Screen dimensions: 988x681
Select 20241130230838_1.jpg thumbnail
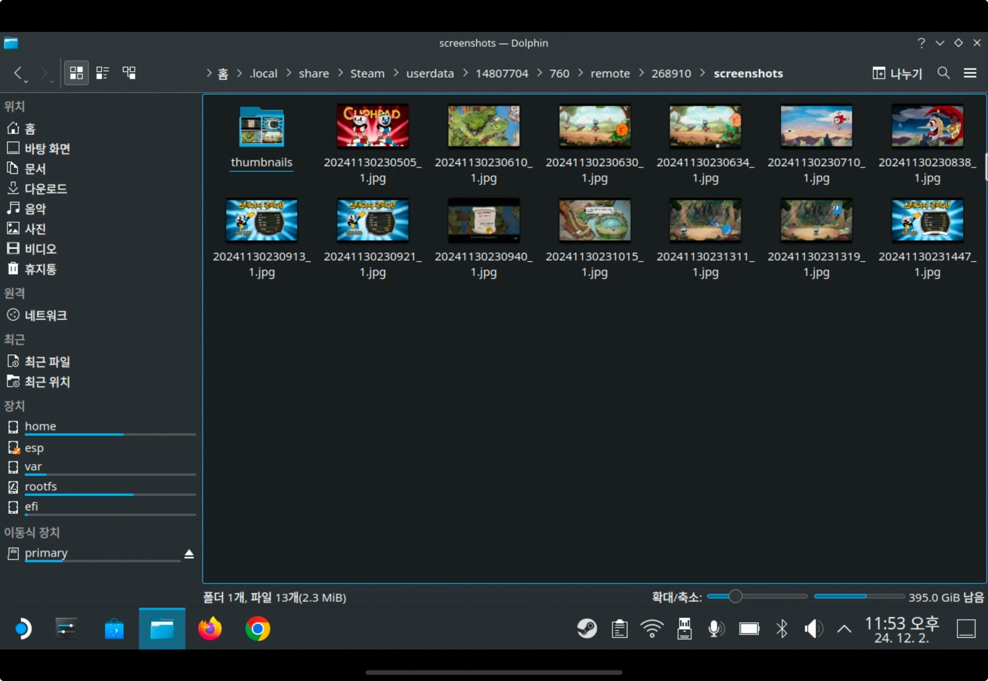click(x=927, y=145)
